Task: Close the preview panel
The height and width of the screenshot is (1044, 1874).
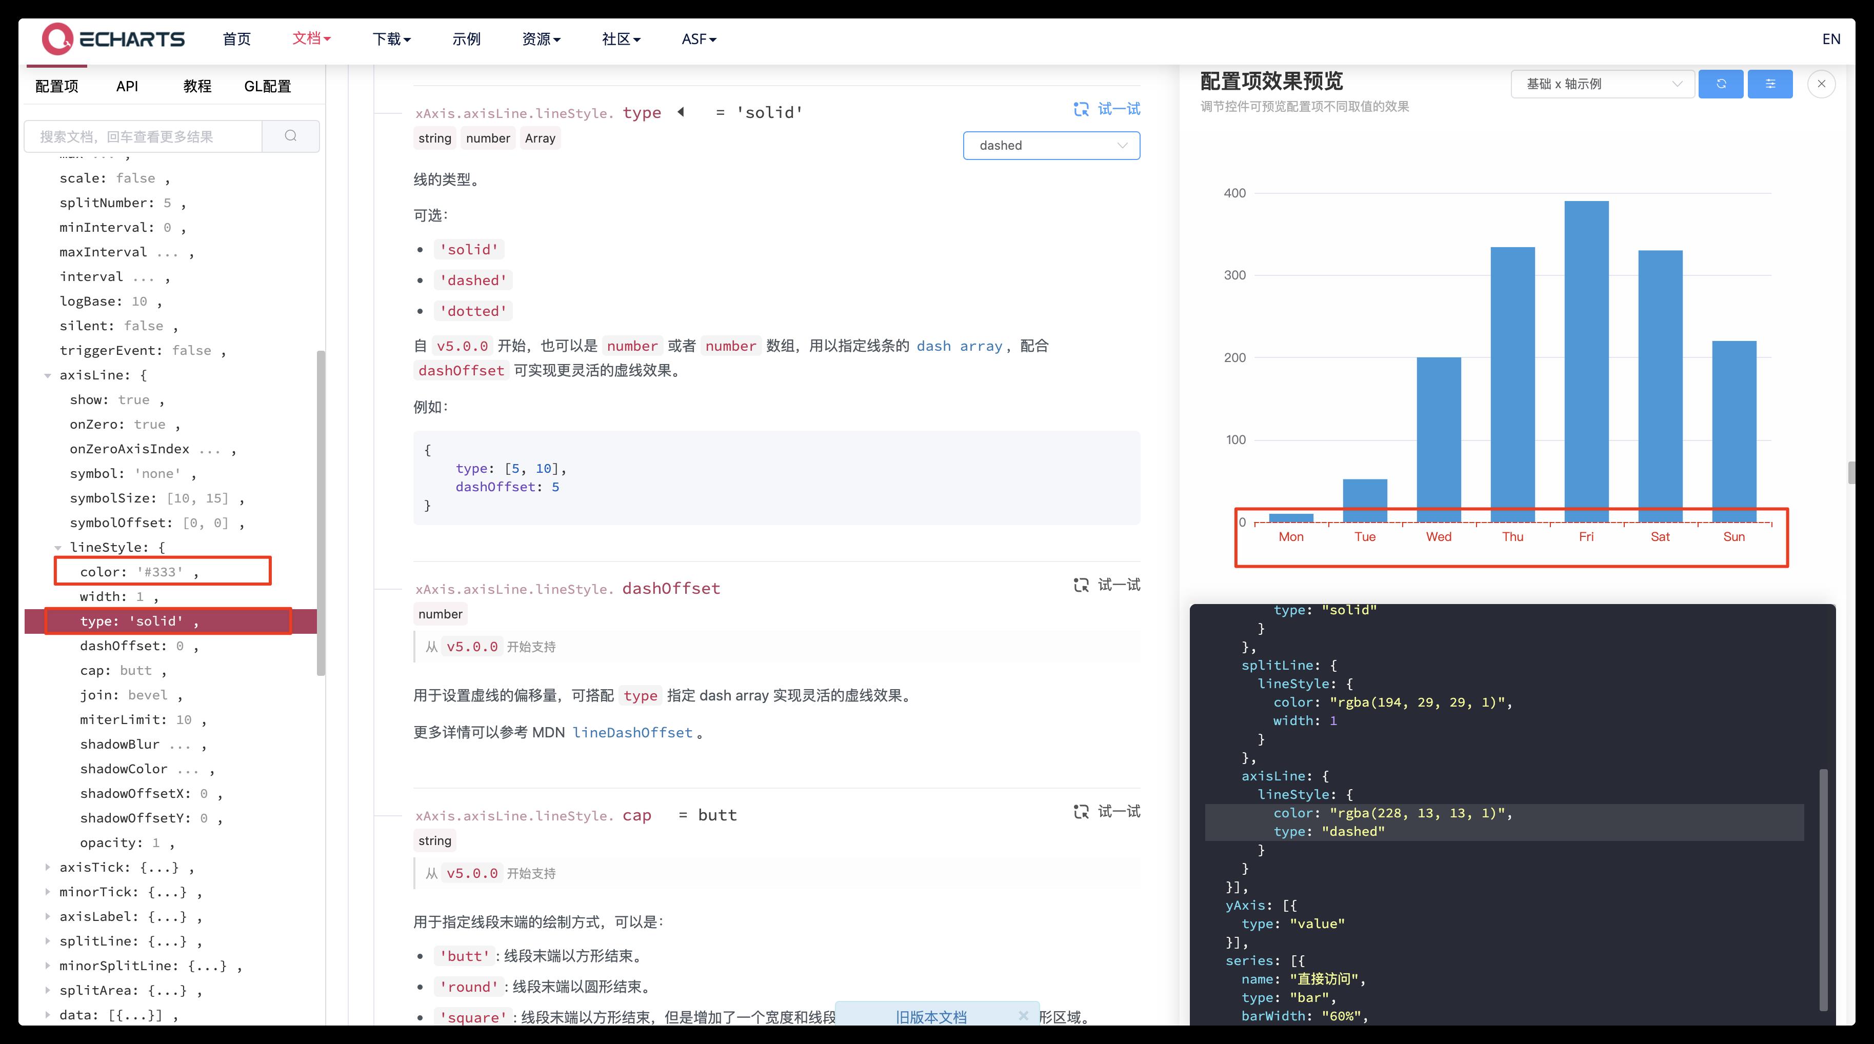Action: point(1821,84)
